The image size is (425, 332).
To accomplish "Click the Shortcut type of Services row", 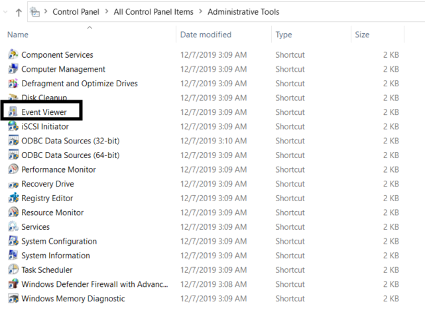I will [290, 227].
